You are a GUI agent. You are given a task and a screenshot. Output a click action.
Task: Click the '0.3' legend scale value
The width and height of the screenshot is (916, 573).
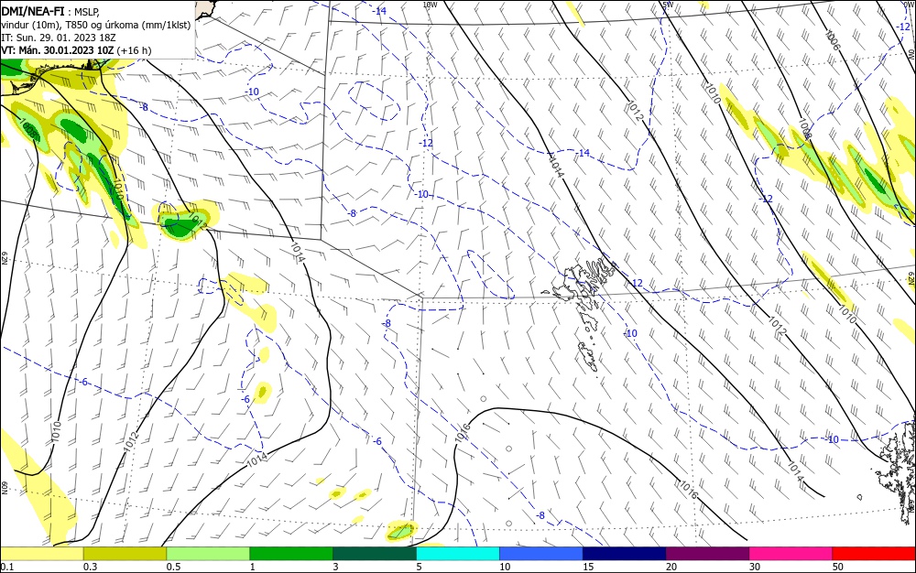(90, 567)
